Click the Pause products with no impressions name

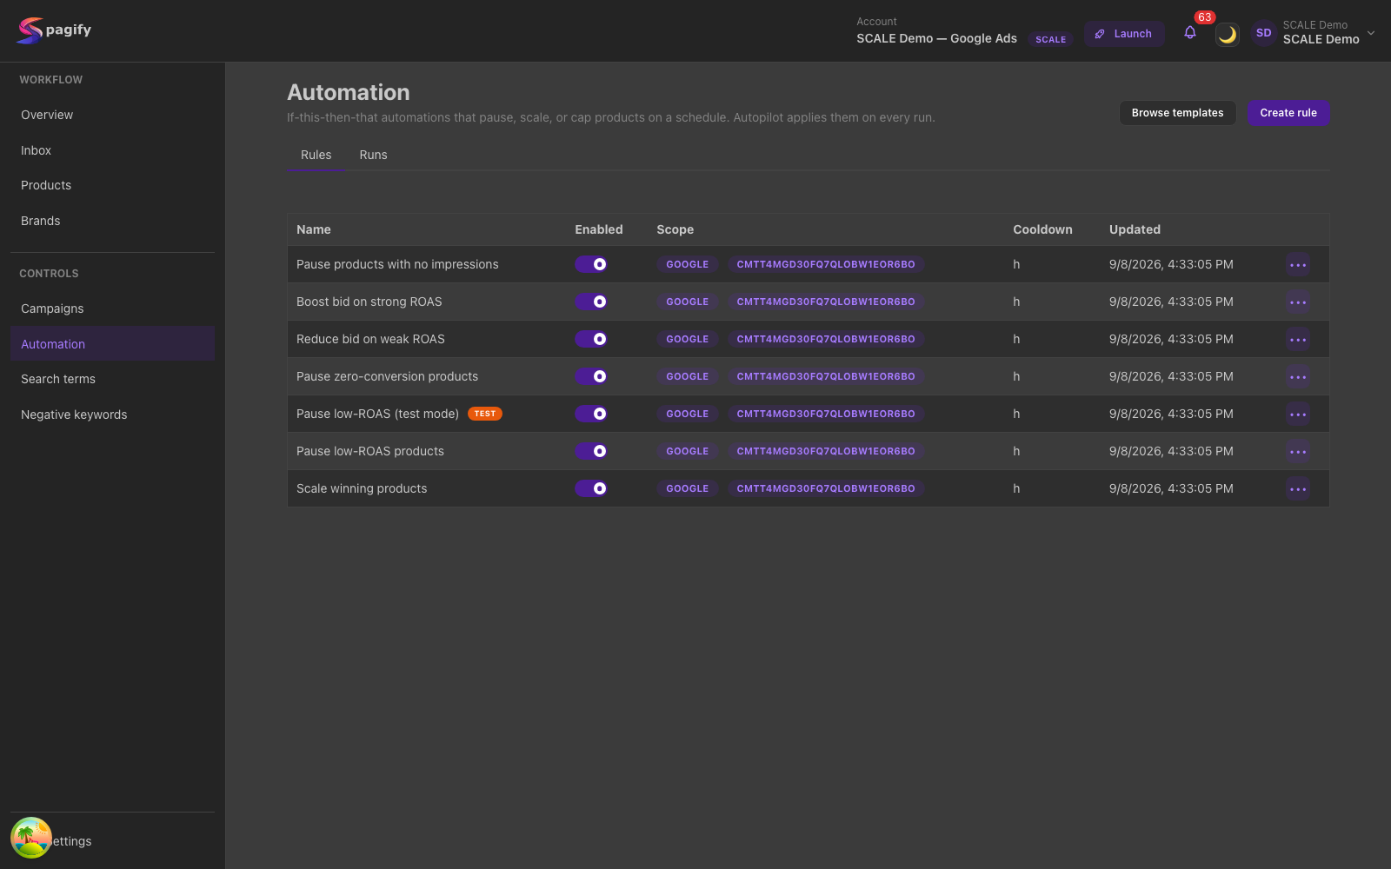point(397,264)
